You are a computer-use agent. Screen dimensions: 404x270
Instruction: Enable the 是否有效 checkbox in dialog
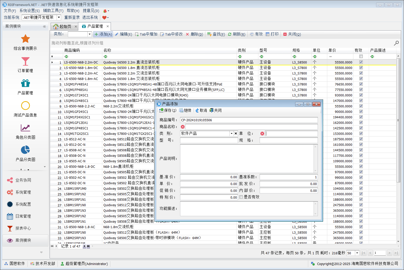(241, 197)
